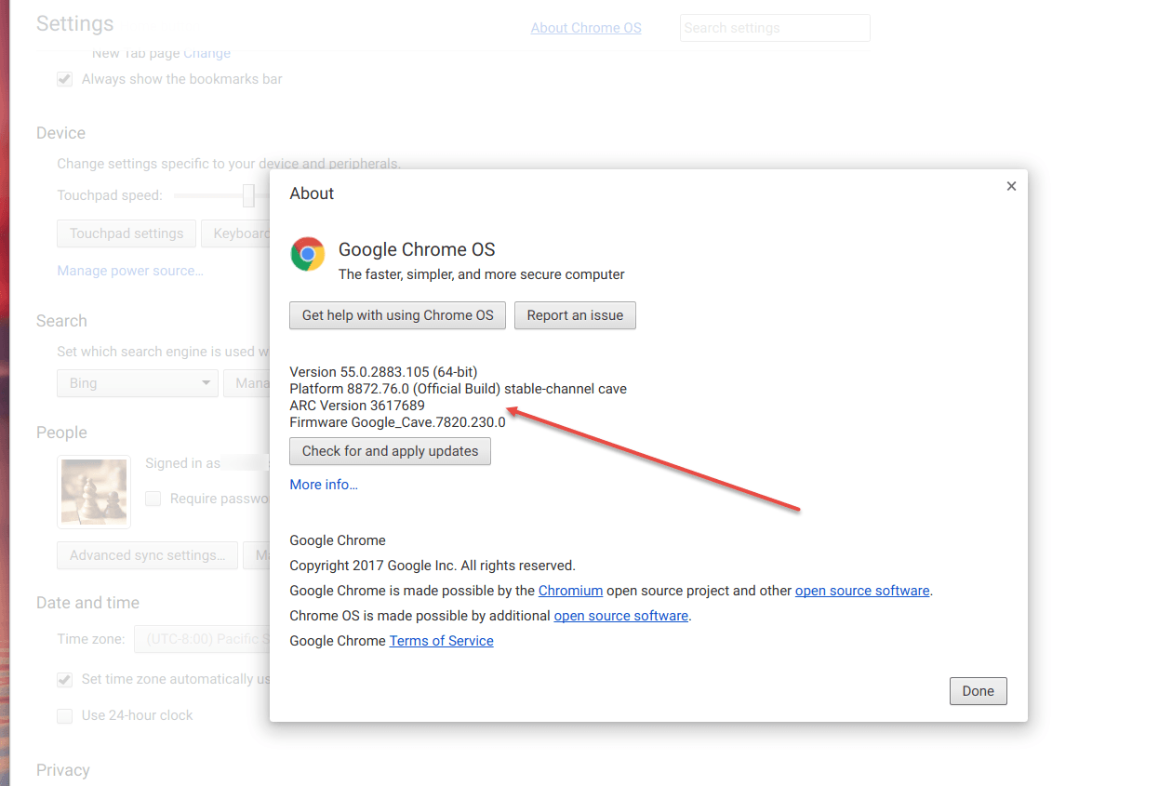Click the Manage power source… link
Image resolution: width=1172 pixels, height=786 pixels.
click(130, 271)
